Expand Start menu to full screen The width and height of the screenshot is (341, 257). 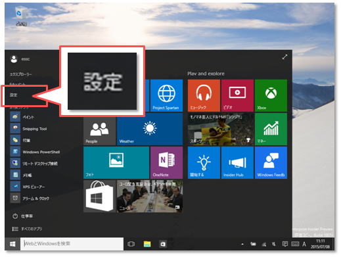(x=284, y=57)
